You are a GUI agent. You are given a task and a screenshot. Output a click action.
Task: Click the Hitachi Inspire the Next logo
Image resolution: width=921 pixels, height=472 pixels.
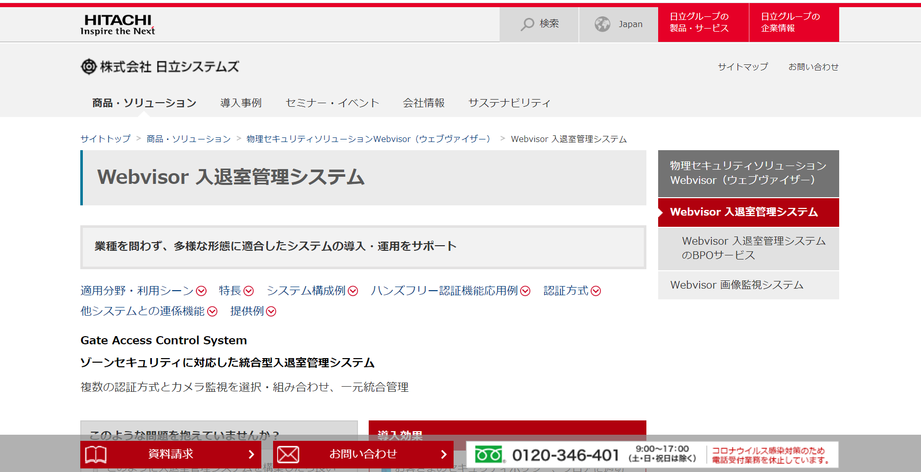click(118, 25)
